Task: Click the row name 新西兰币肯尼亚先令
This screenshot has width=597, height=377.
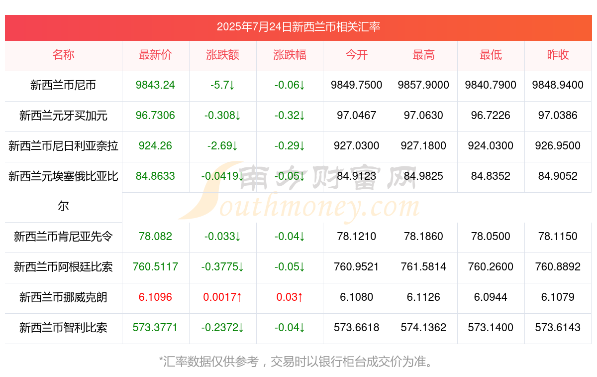Action: 63,237
